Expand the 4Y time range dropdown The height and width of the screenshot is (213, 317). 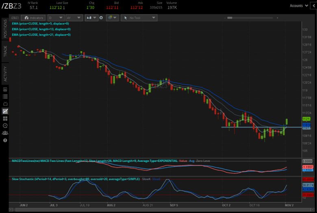pyautogui.click(x=74, y=18)
